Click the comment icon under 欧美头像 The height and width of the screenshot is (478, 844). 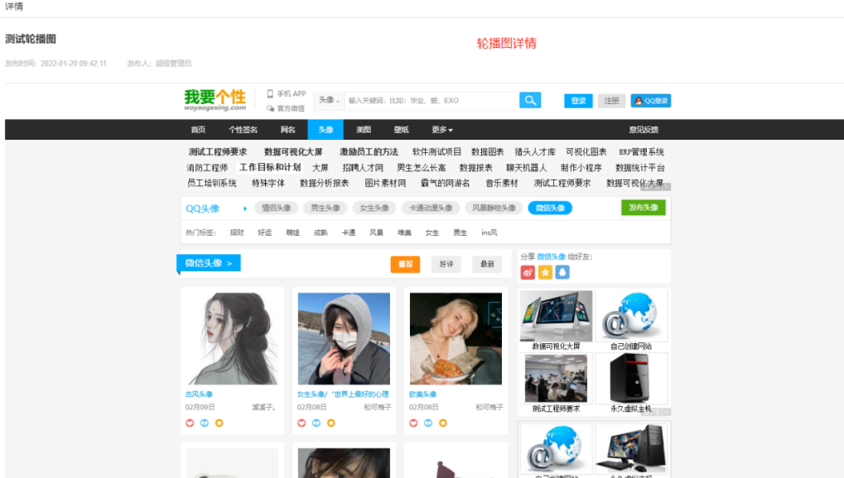coord(428,423)
